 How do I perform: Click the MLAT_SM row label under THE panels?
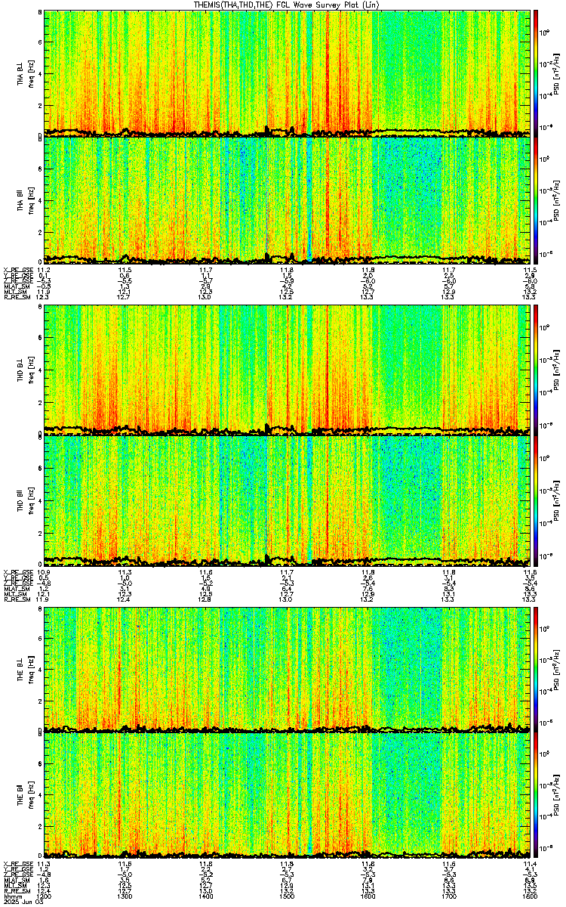[15, 881]
